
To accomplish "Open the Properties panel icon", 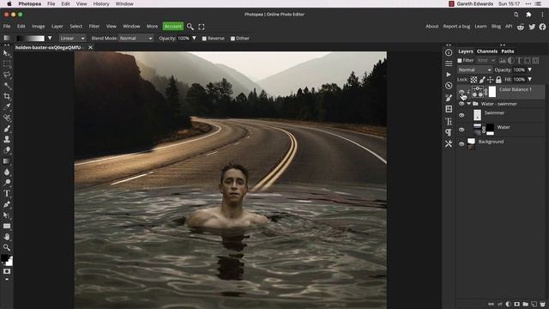I will pos(449,64).
